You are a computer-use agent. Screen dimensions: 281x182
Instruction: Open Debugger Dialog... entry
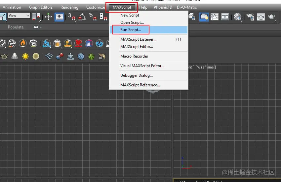pos(148,75)
